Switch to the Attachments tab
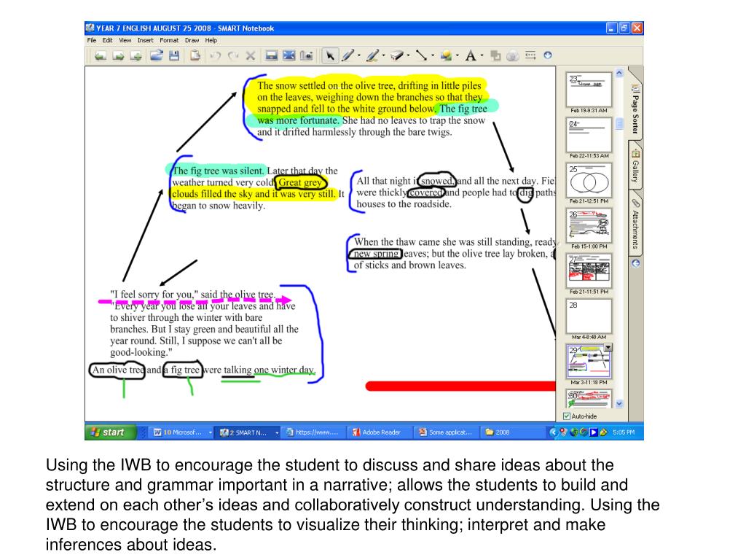This screenshot has width=746, height=560. (635, 223)
